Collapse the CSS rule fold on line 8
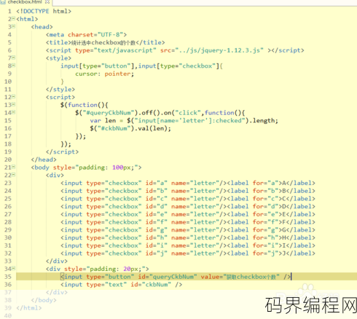This screenshot has height=319, width=357. point(14,66)
